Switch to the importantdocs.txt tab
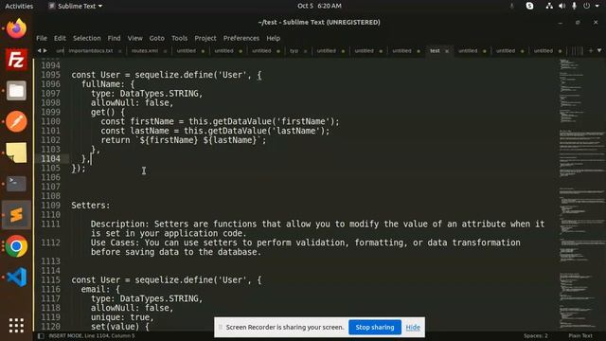Image resolution: width=606 pixels, height=341 pixels. tap(91, 51)
